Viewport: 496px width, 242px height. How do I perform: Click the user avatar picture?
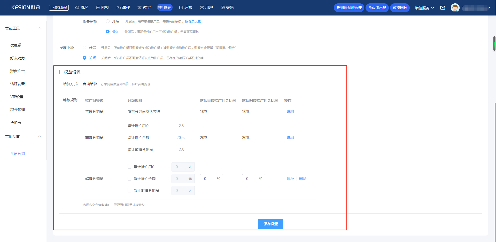(x=455, y=8)
